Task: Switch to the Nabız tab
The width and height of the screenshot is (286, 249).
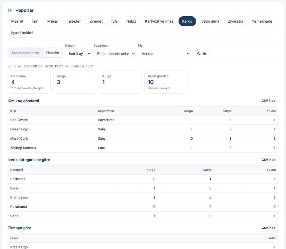Action: tap(131, 21)
